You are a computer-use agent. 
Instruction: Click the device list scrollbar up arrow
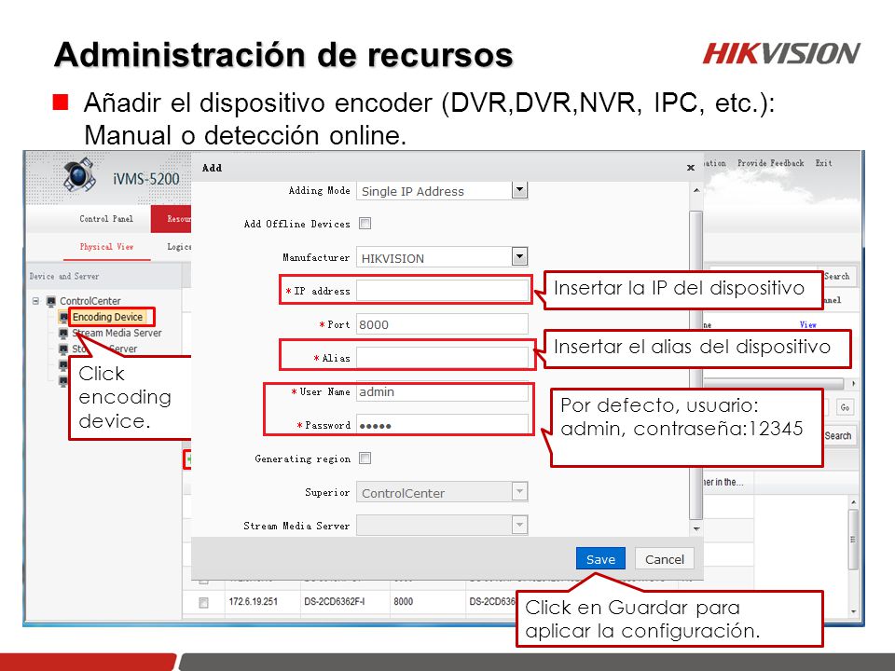coord(853,502)
